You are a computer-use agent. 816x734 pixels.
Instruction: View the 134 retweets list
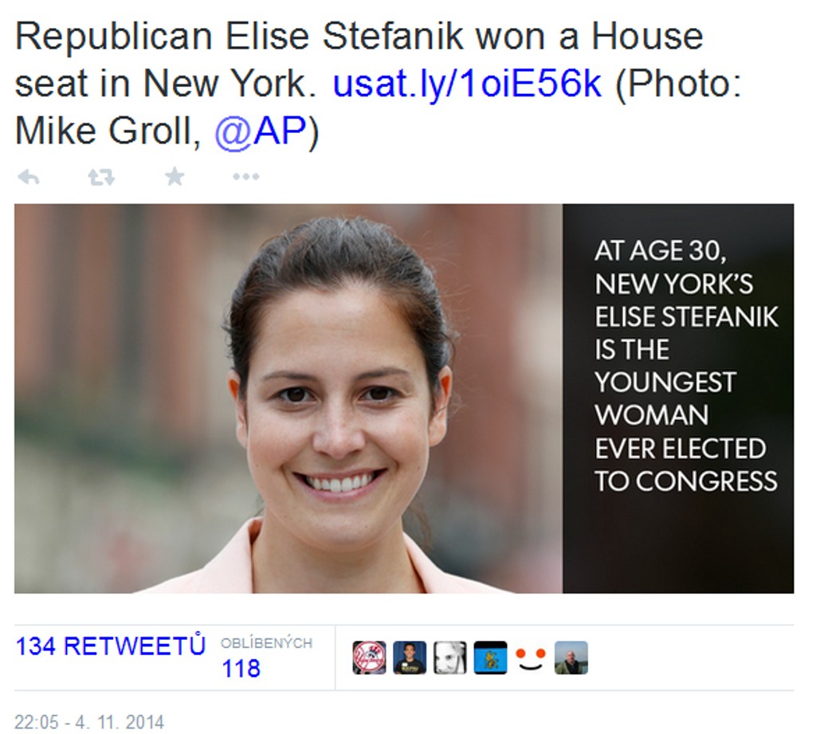coord(110,646)
